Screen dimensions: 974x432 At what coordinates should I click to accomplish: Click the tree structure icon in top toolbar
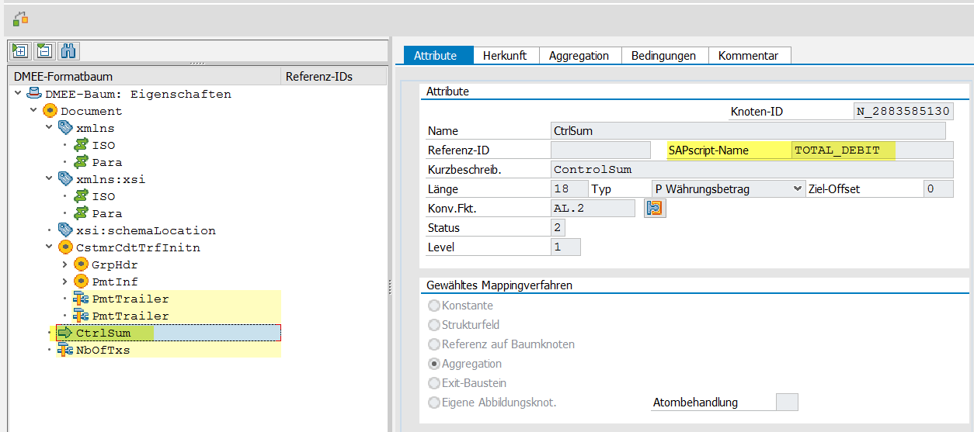(20, 18)
